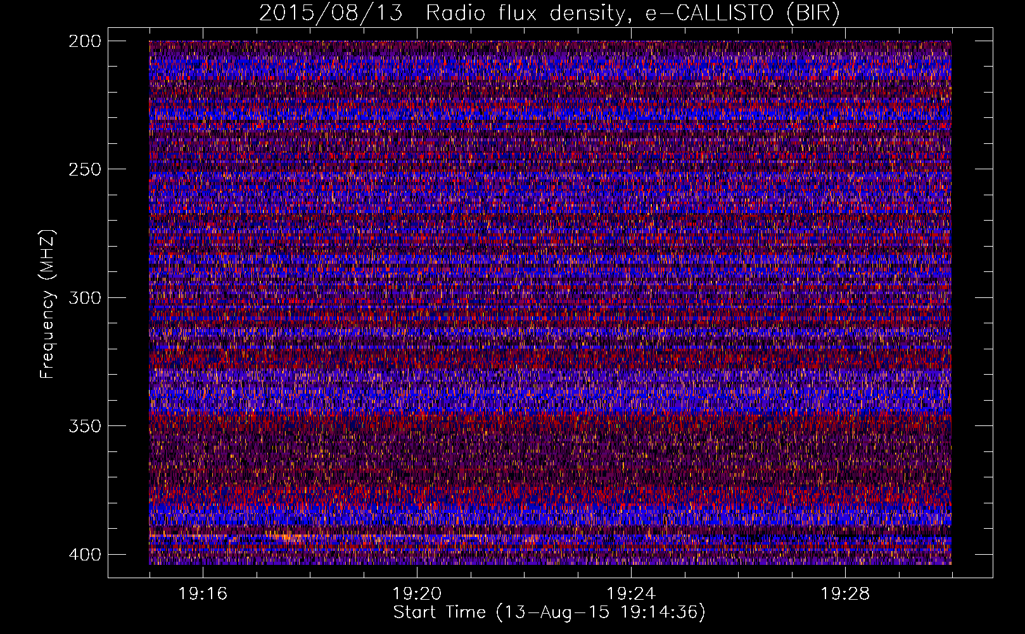
Task: Click the 19:24 time tick label
Action: click(631, 594)
